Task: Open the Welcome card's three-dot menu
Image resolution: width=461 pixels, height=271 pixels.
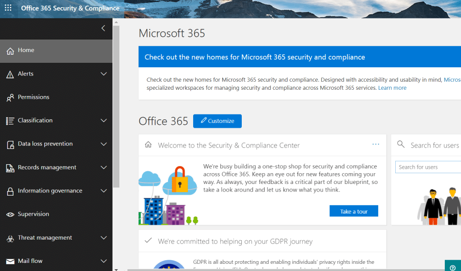Action: coord(376,144)
